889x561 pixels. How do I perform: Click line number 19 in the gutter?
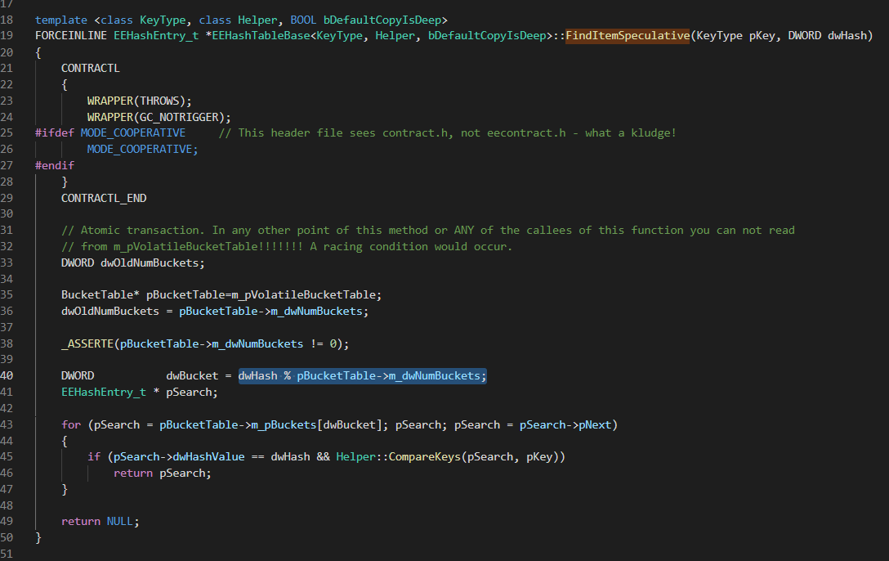pos(7,36)
